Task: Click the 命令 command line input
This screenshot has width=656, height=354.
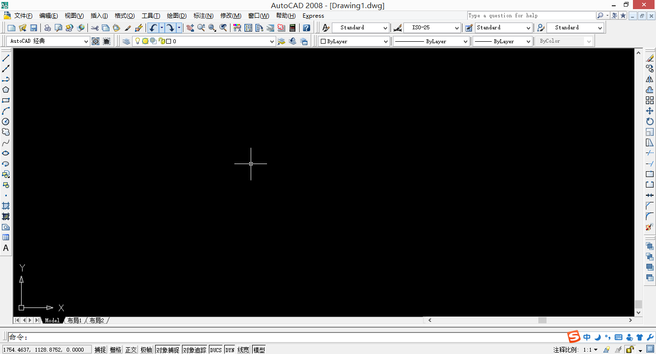Action: click(x=287, y=338)
